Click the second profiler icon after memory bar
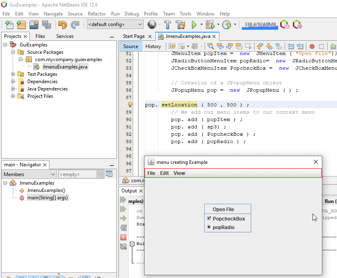This screenshot has width=337, height=278. tap(297, 24)
